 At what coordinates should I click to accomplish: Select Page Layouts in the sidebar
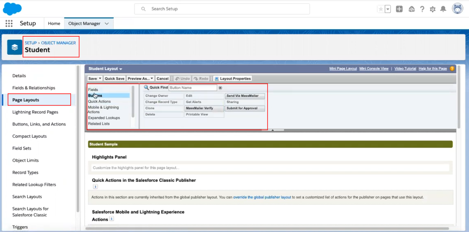pyautogui.click(x=26, y=100)
